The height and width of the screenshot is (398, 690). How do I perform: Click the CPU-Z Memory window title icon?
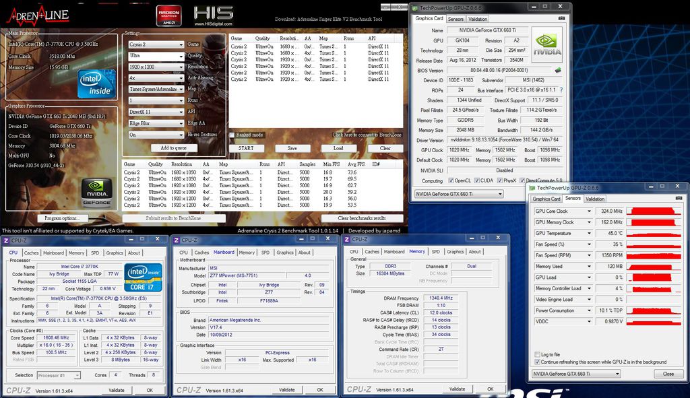coord(347,239)
